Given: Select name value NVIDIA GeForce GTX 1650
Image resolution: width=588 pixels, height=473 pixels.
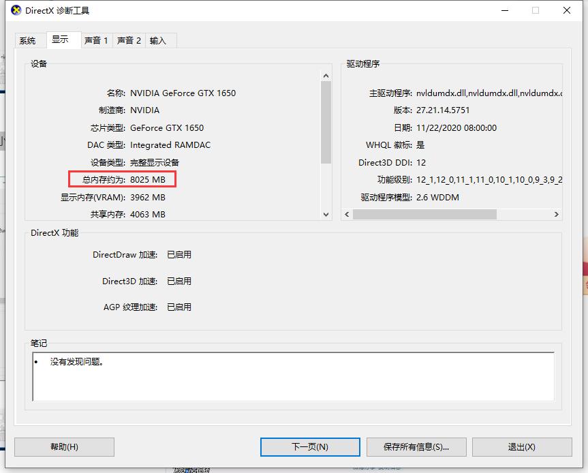Looking at the screenshot, I should pyautogui.click(x=183, y=93).
